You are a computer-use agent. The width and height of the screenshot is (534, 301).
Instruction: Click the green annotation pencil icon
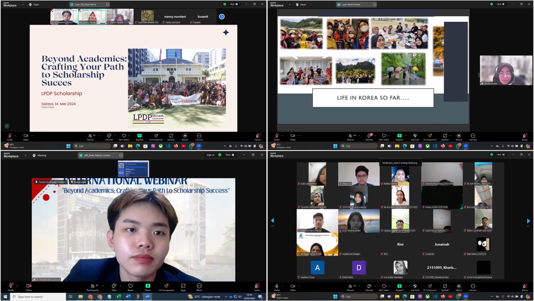(x=7, y=126)
